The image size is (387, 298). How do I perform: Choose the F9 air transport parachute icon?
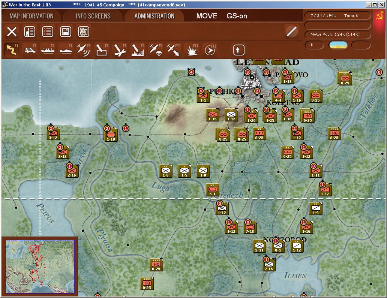156,49
